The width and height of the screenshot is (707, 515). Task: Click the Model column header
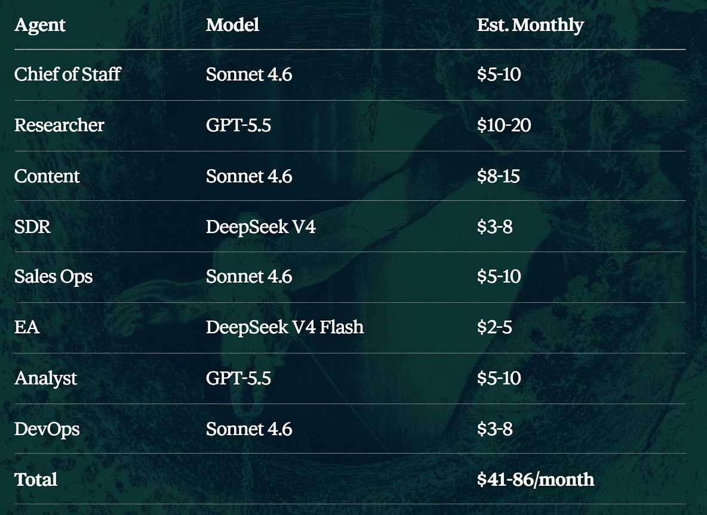click(232, 25)
